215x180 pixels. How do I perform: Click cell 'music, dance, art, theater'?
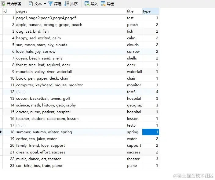[71, 159]
